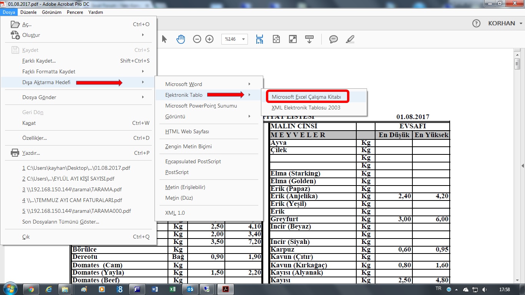Select the arrow Selection tool in the toolbar
Image resolution: width=525 pixels, height=295 pixels.
point(164,39)
